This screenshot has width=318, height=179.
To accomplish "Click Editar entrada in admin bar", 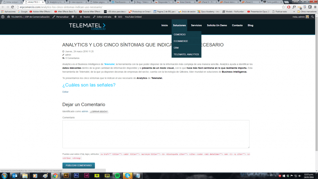I will coord(102,17).
